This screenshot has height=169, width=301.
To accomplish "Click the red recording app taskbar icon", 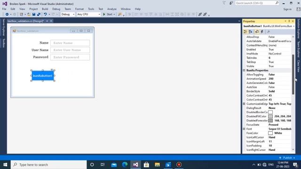I will click(179, 165).
